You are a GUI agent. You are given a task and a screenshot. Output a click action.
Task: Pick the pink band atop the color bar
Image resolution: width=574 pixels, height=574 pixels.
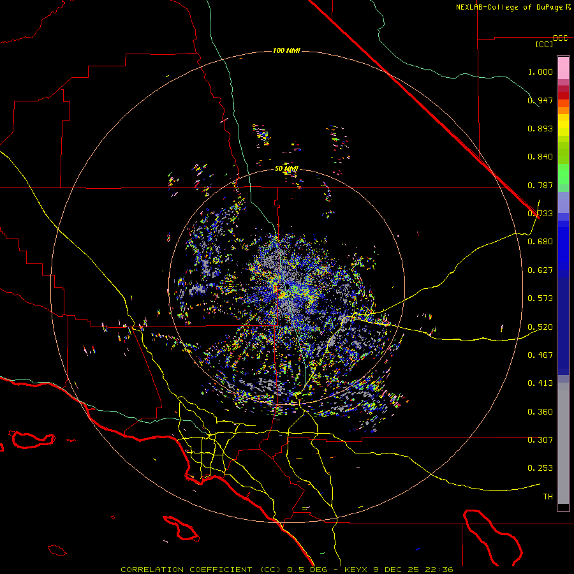[563, 68]
